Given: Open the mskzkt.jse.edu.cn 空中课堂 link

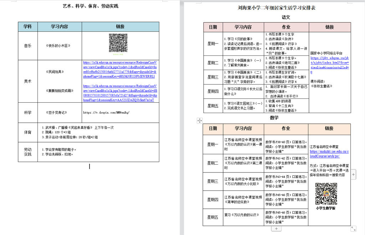Looking at the screenshot, I should [329, 154].
